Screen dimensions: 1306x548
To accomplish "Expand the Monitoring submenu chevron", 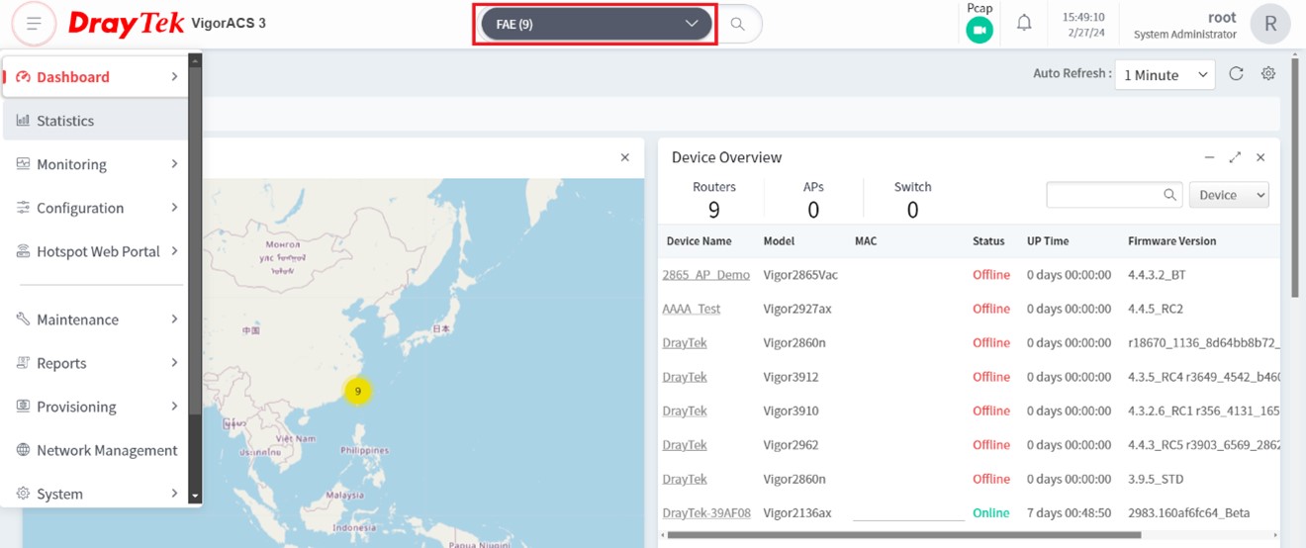I will point(174,163).
